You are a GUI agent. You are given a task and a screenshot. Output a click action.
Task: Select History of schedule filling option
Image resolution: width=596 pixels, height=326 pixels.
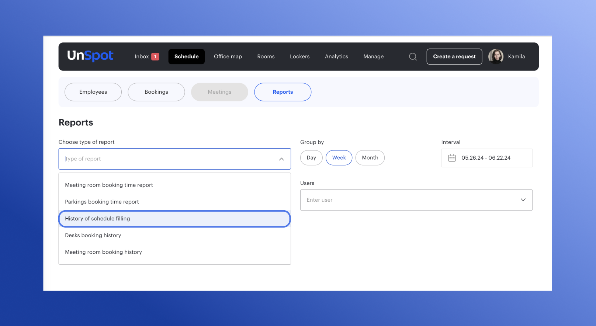click(175, 219)
